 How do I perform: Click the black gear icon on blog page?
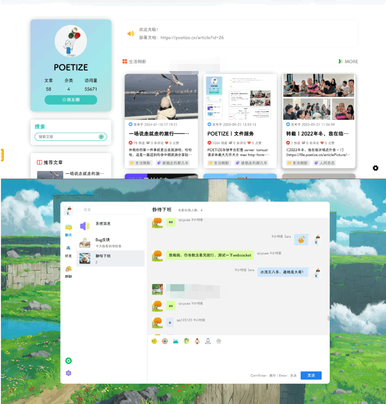click(x=376, y=168)
